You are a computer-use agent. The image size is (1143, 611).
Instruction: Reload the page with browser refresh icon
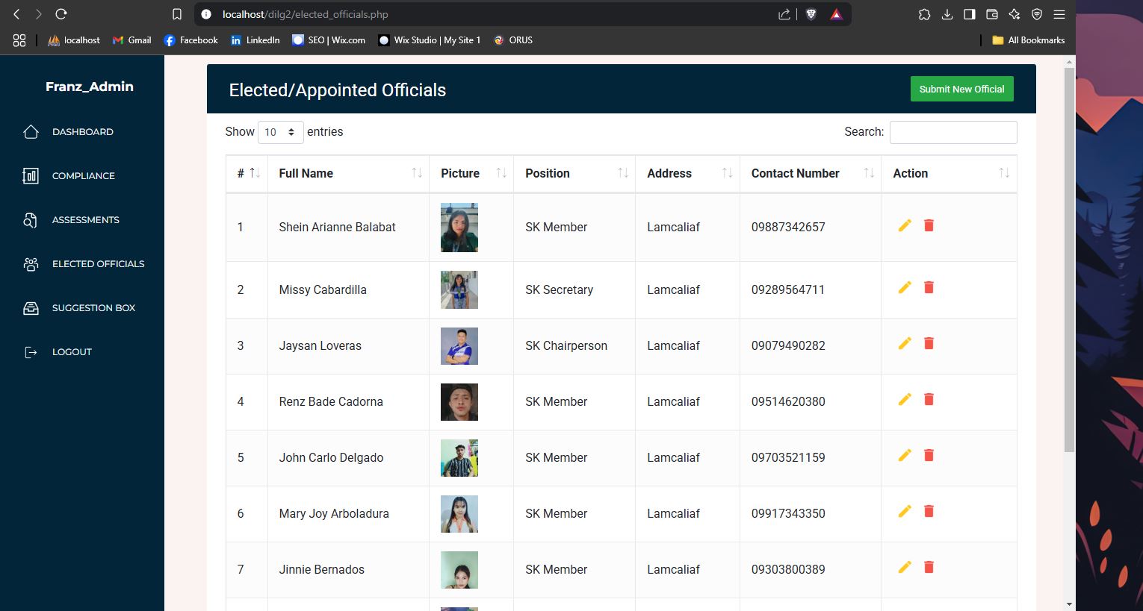click(61, 14)
